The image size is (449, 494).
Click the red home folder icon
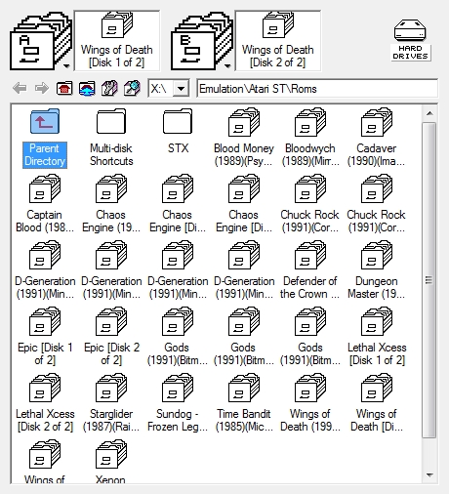pyautogui.click(x=64, y=88)
